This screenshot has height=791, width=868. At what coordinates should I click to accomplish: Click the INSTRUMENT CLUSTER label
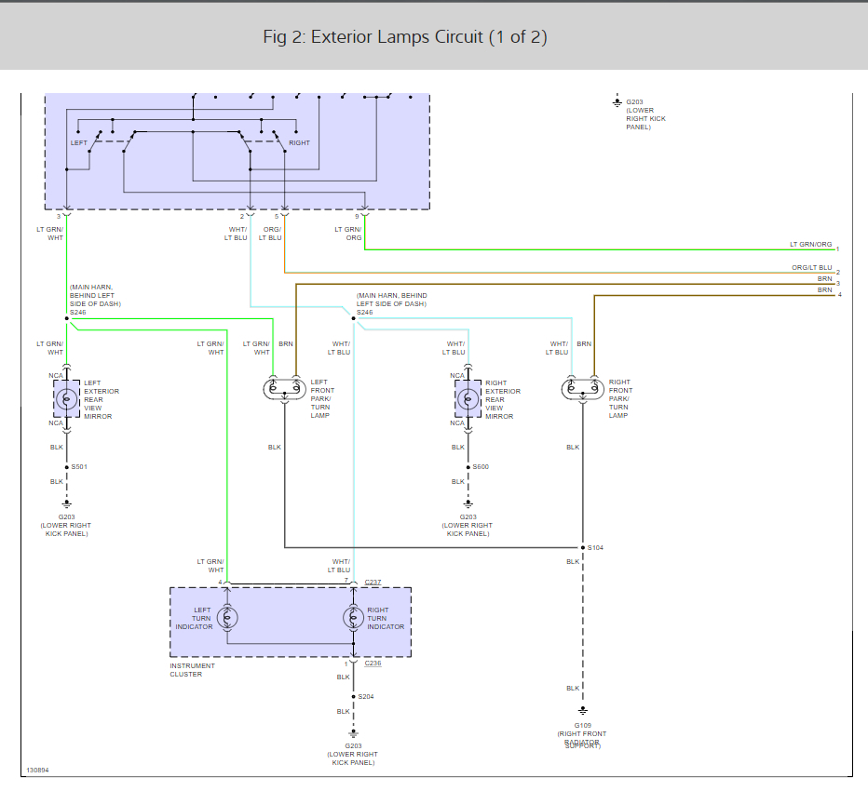(192, 670)
